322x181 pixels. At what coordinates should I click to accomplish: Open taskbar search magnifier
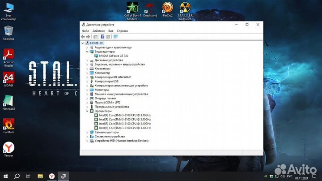coord(17,176)
